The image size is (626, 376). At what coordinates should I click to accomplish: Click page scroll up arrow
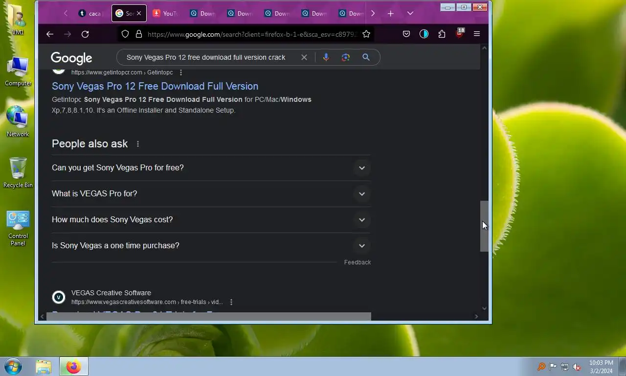[484, 48]
